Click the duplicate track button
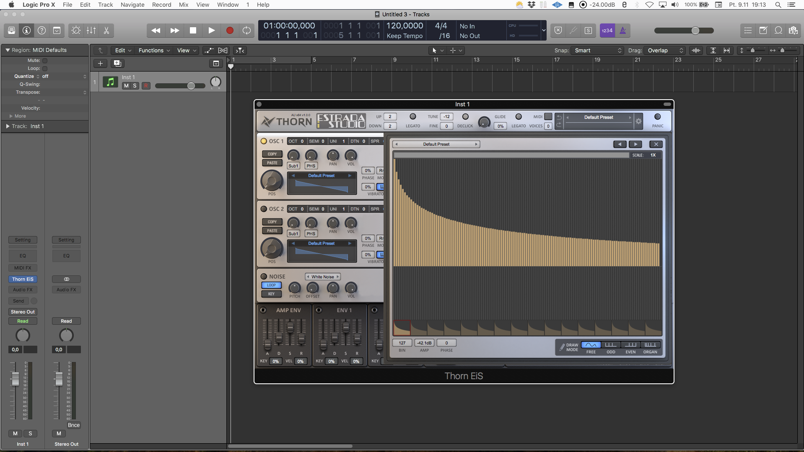This screenshot has height=452, width=804. tap(117, 64)
